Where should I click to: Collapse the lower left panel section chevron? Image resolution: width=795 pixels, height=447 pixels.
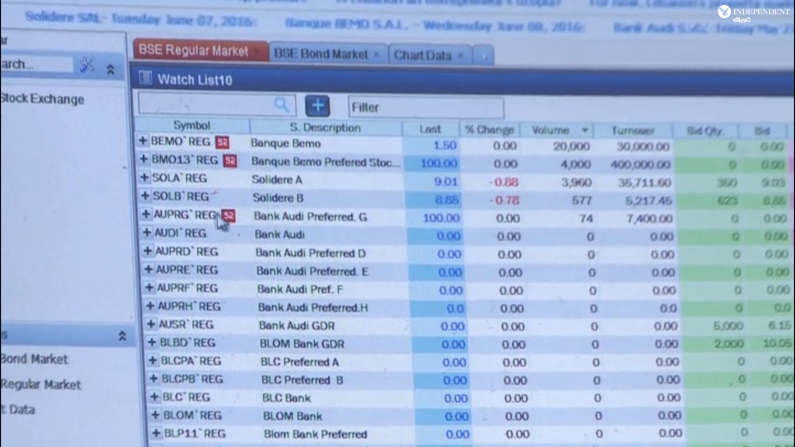[122, 336]
